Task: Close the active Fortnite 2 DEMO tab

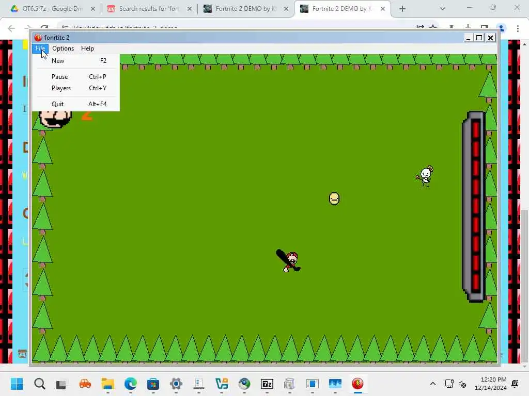Action: pos(383,9)
